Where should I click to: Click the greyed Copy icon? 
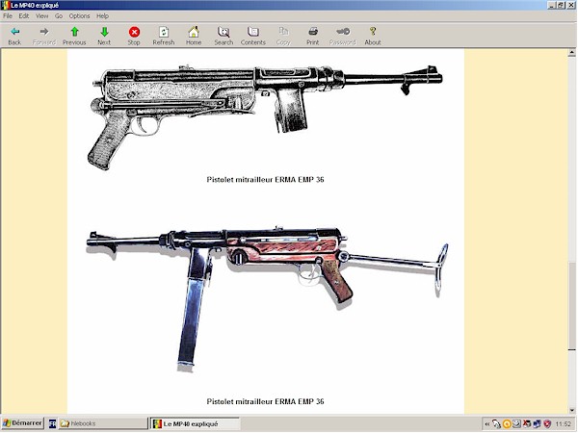click(x=283, y=36)
